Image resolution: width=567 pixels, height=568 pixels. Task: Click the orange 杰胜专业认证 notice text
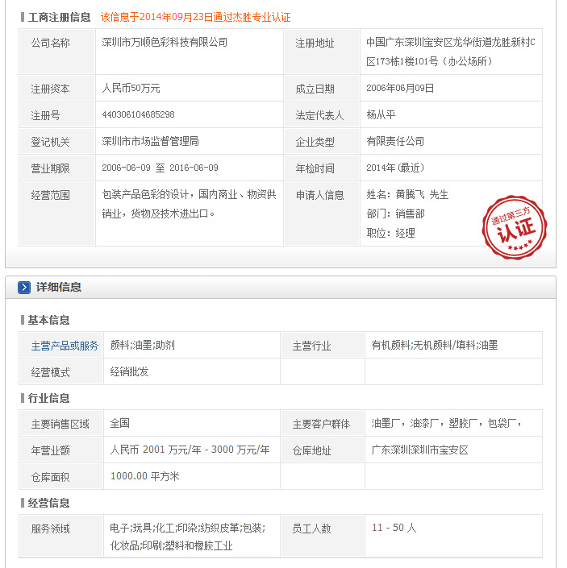195,17
